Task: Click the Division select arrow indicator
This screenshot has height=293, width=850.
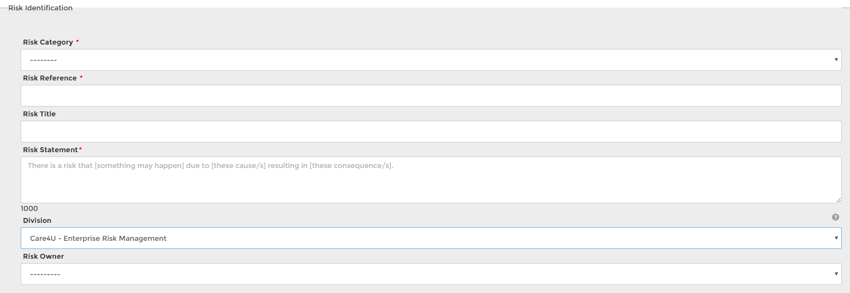Action: pos(836,238)
